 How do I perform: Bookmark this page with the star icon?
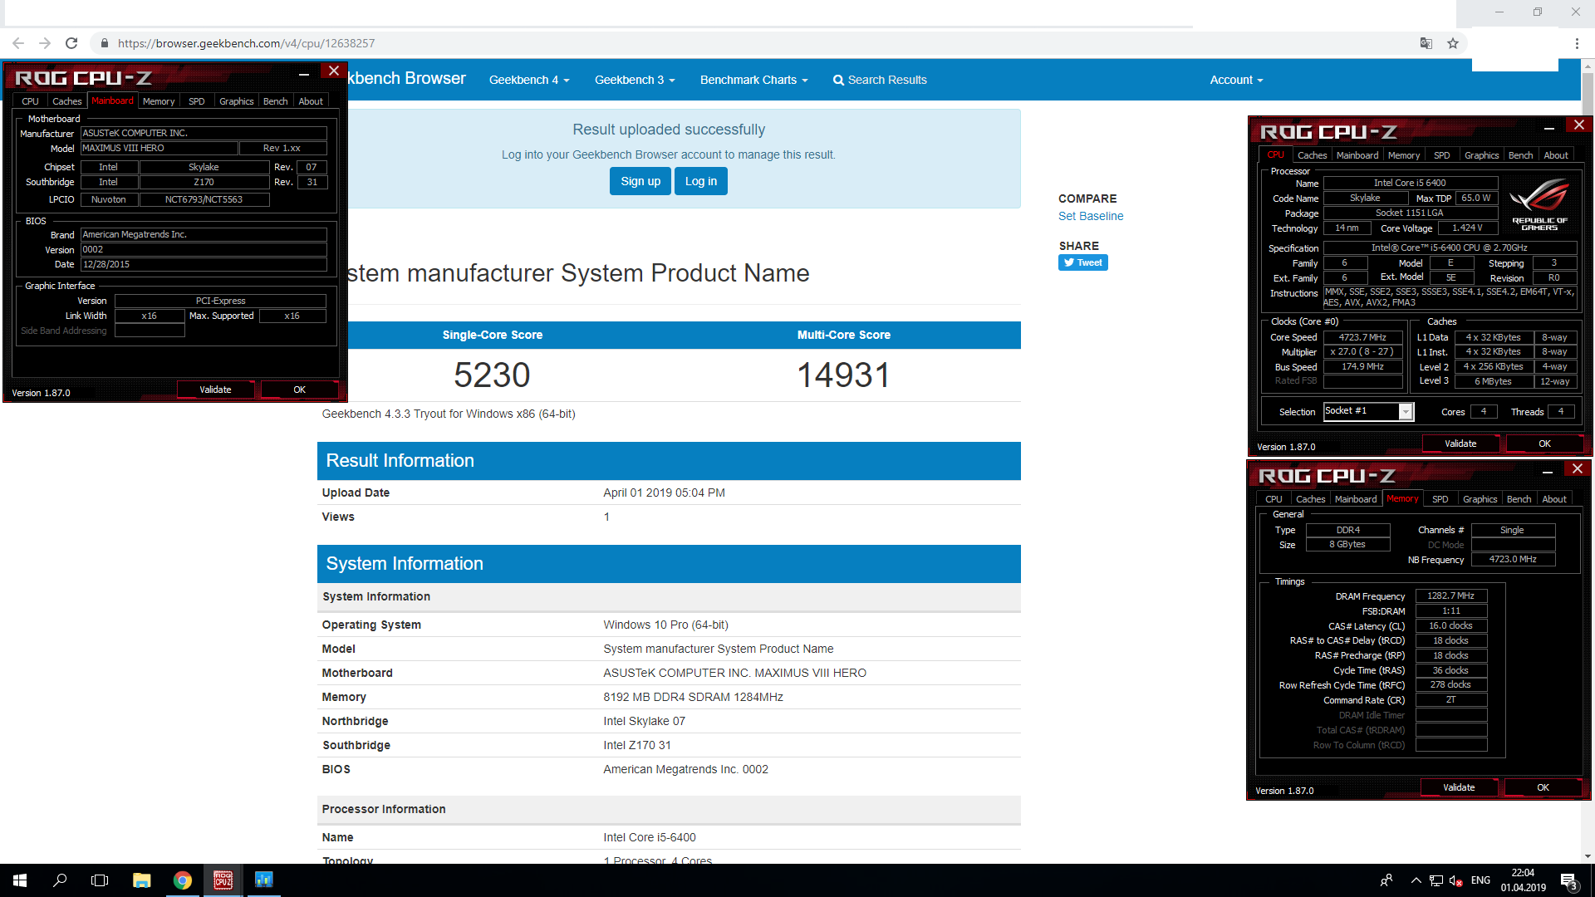[x=1453, y=43]
